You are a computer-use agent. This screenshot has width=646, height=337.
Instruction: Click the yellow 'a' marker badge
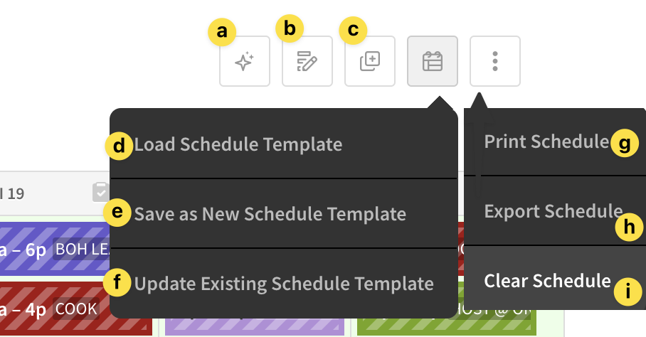[223, 31]
